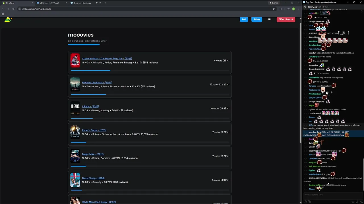Image resolution: width=364 pixels, height=204 pixels.
Task: Click the pin icon in Dgg chat
Action: click(362, 11)
